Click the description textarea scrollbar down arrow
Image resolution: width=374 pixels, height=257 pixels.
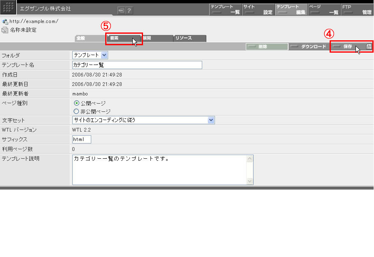[x=249, y=181]
